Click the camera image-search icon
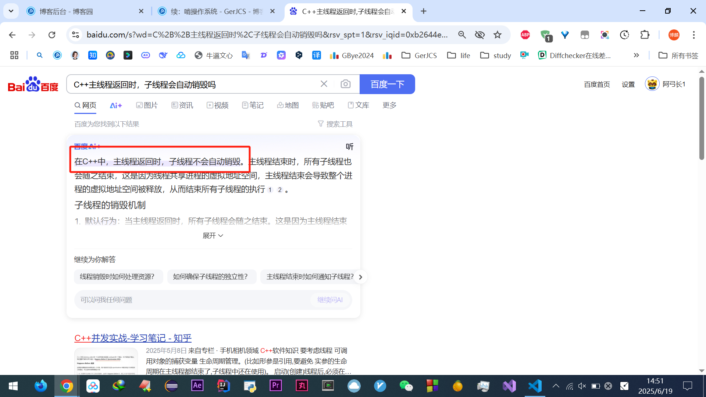706x397 pixels. pos(345,84)
